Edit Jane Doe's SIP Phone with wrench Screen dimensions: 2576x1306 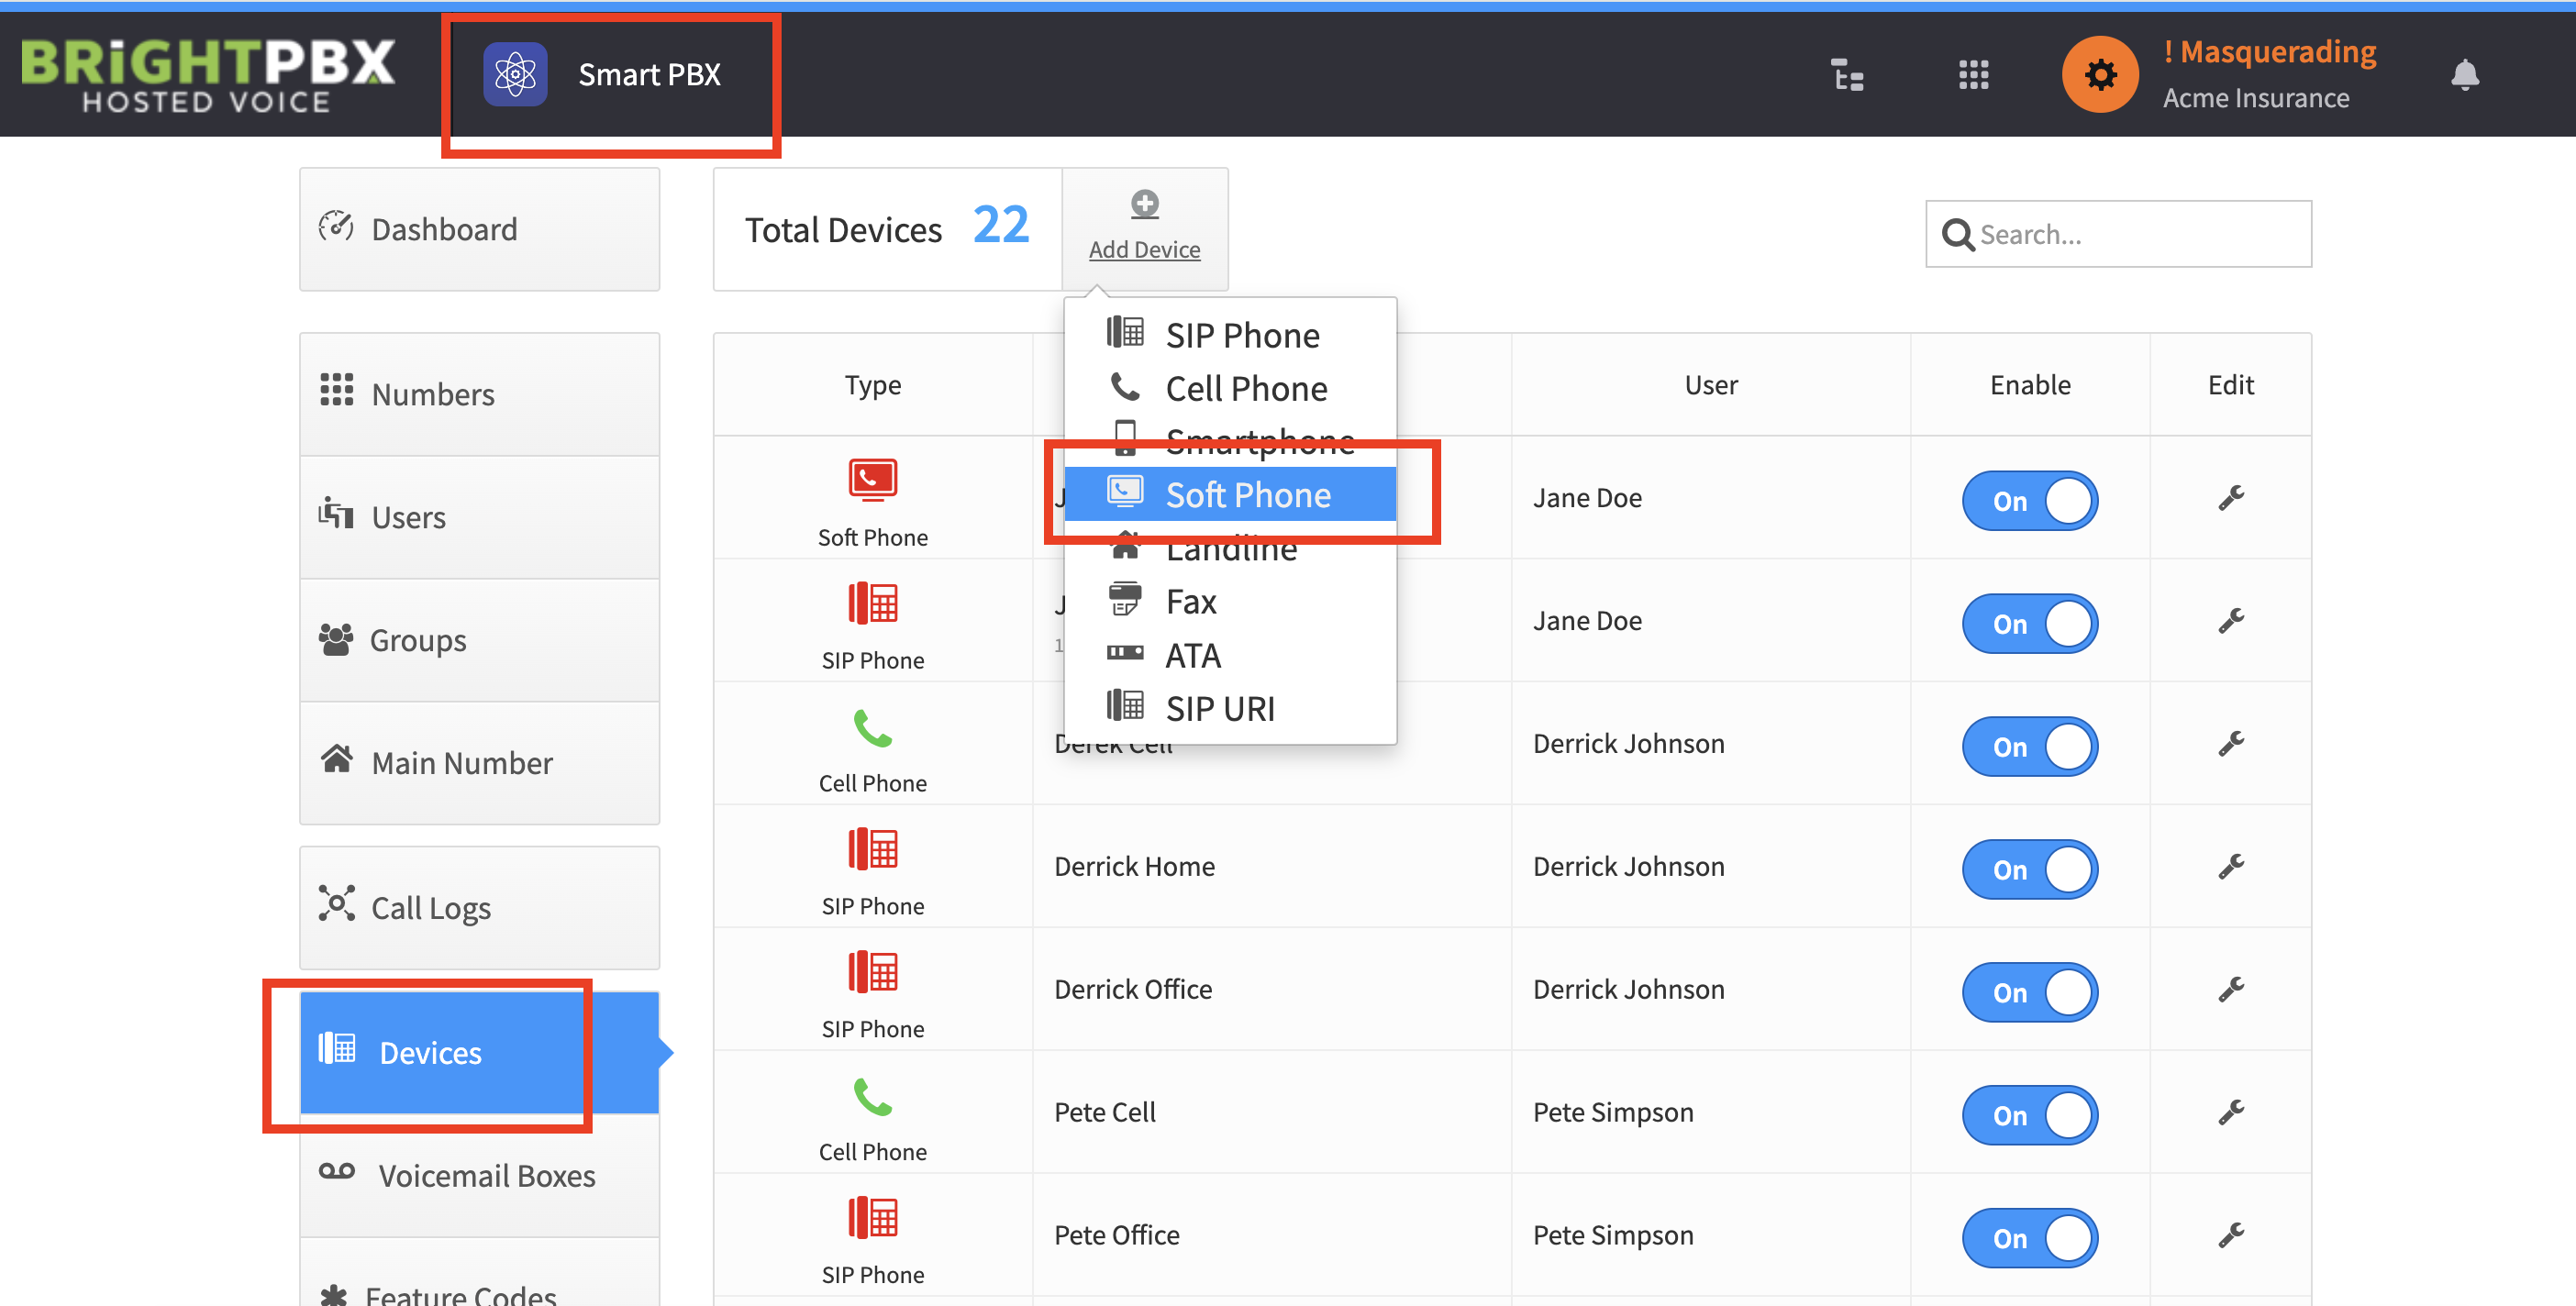pyautogui.click(x=2230, y=621)
